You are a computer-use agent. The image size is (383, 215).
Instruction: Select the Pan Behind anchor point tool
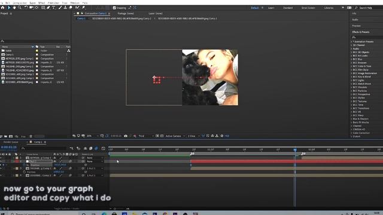(37, 8)
